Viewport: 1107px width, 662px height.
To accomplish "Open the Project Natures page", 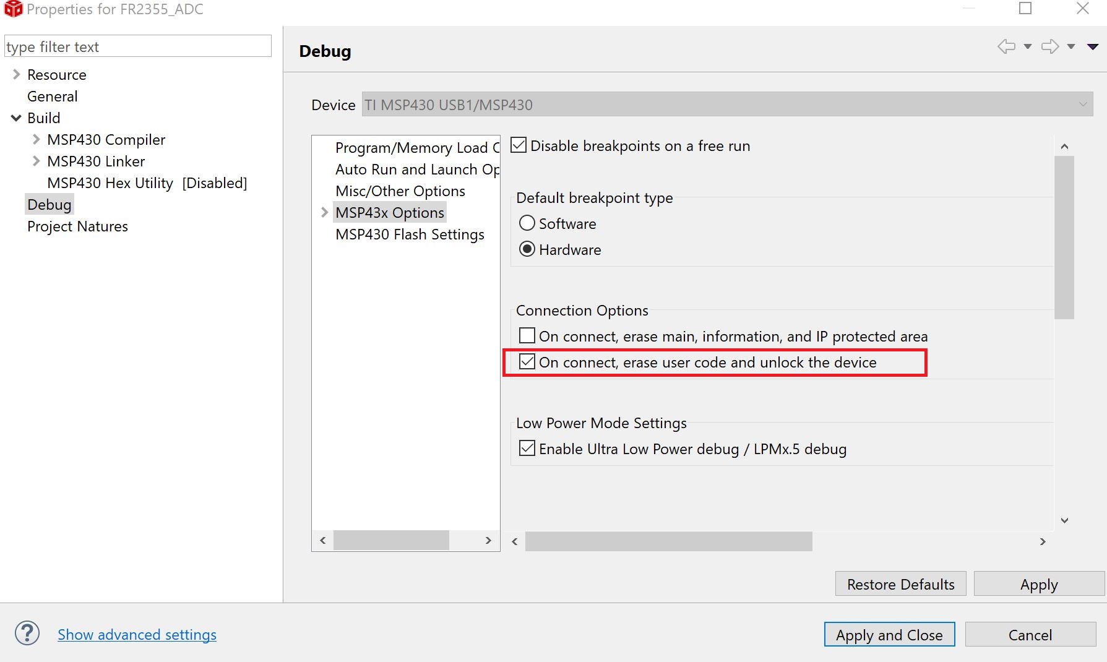I will [x=77, y=226].
